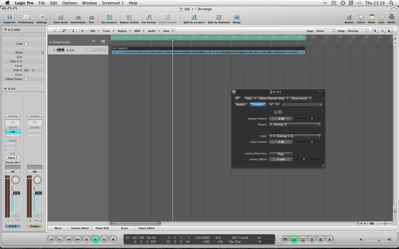Viewport: 399px width, 249px height.
Task: Collapse the A 3_4#02 region inspector
Action: click(6, 30)
